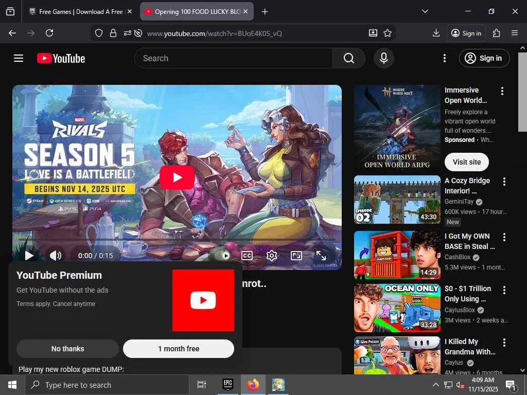Click Windows taskbar search box
Viewport: 527px width, 395px height.
tap(107, 385)
